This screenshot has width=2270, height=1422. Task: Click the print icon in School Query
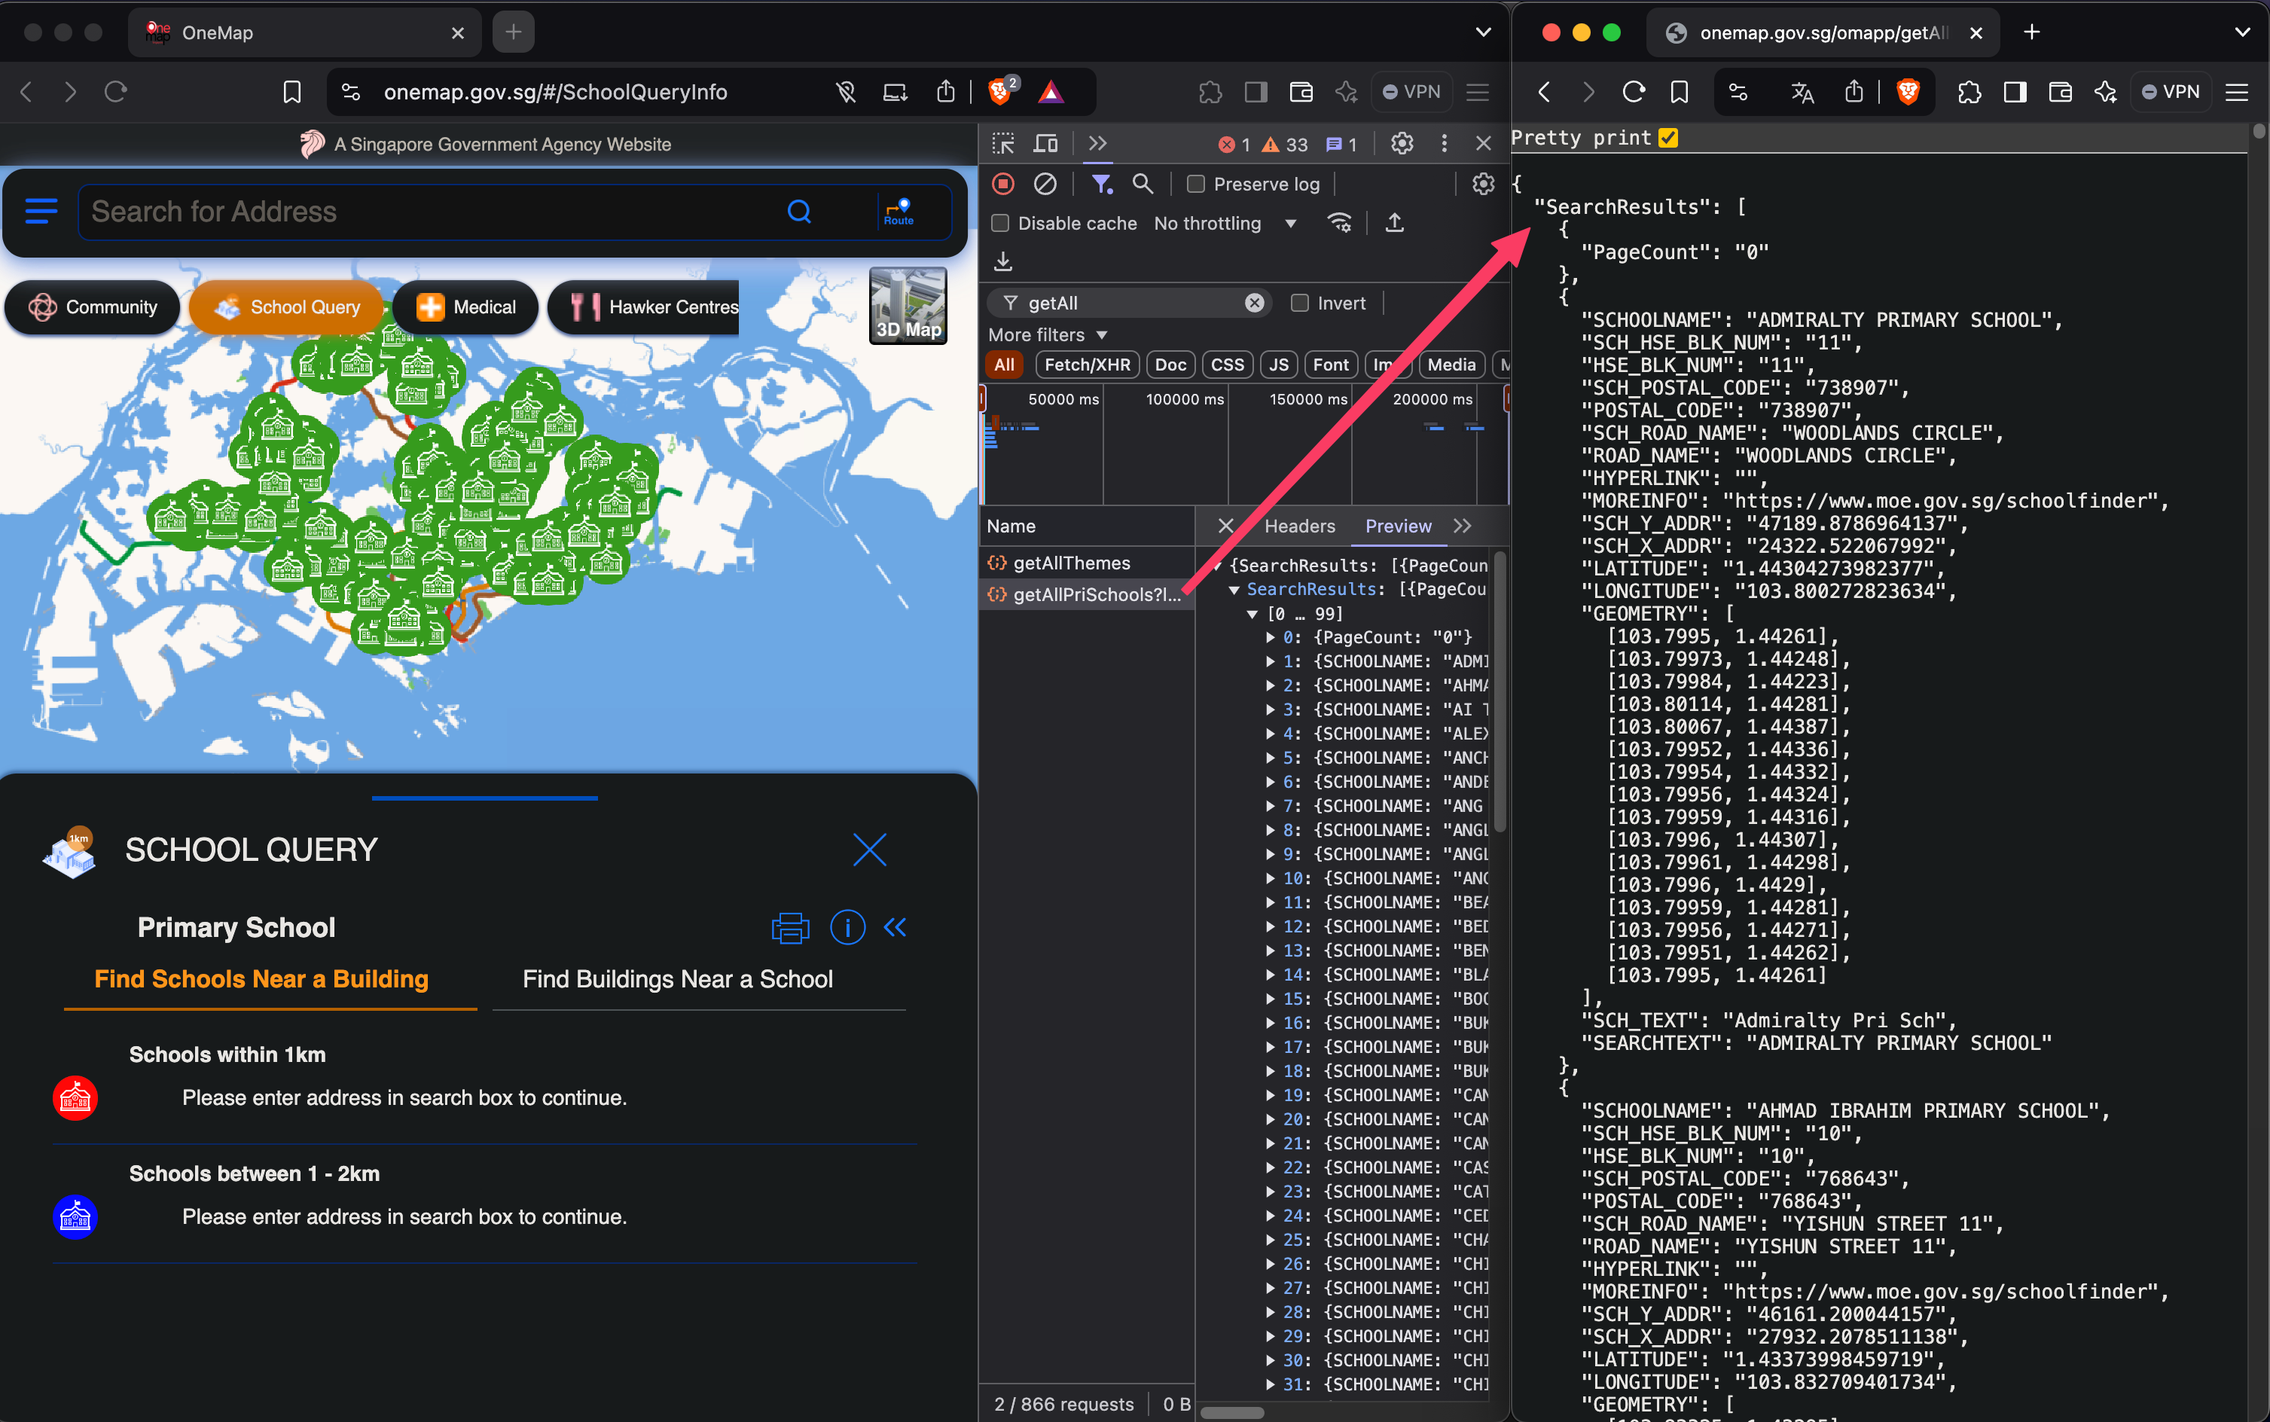790,928
